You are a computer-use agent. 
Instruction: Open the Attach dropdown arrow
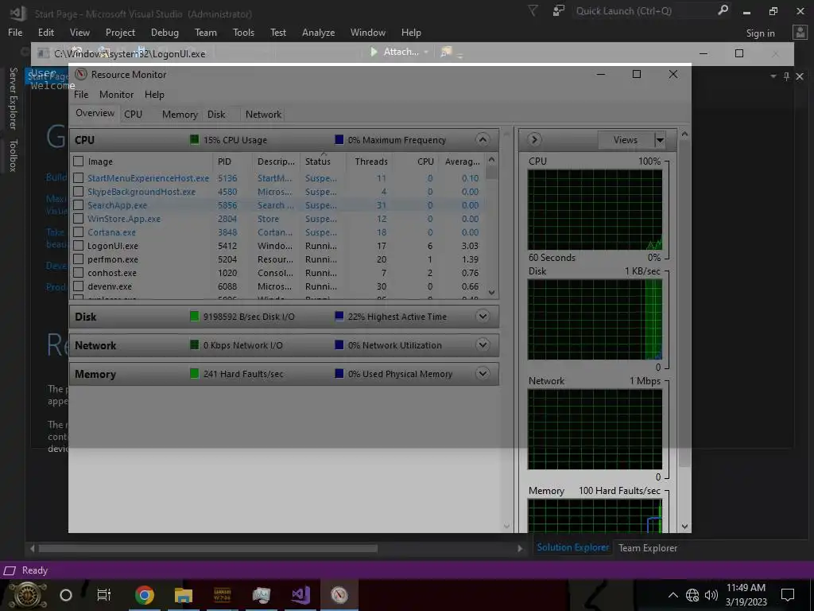[x=426, y=52]
